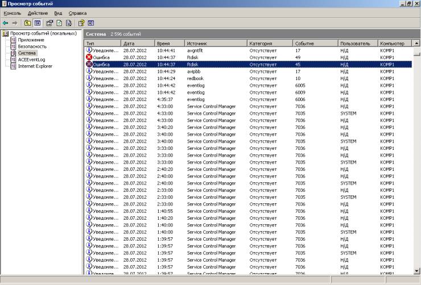
Task: Click the Up one level toolbar icon
Action: tap(27, 23)
